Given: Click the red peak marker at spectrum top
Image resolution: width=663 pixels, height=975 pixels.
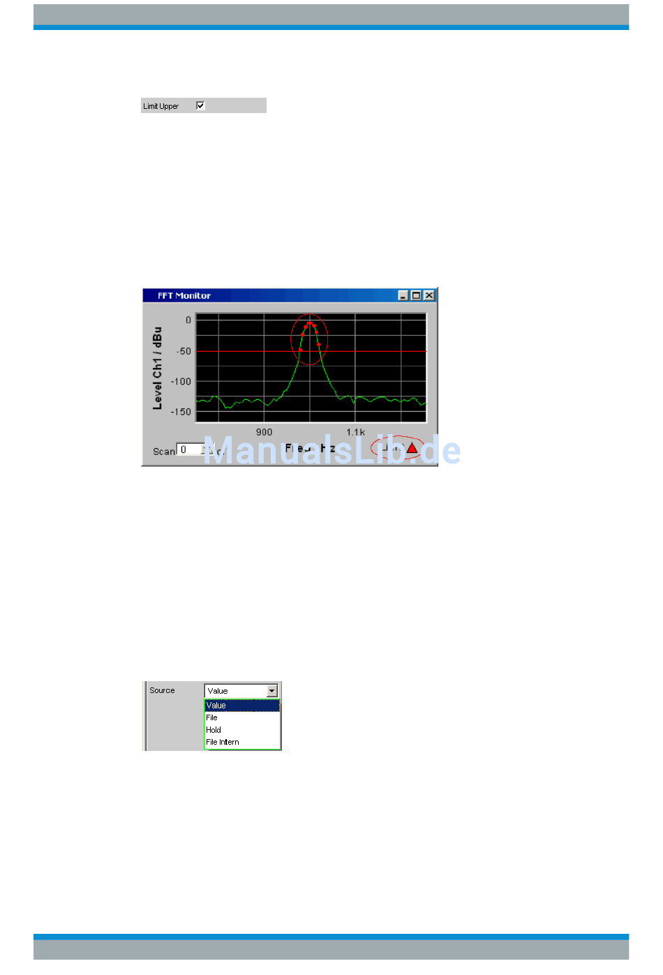Looking at the screenshot, I should (309, 324).
